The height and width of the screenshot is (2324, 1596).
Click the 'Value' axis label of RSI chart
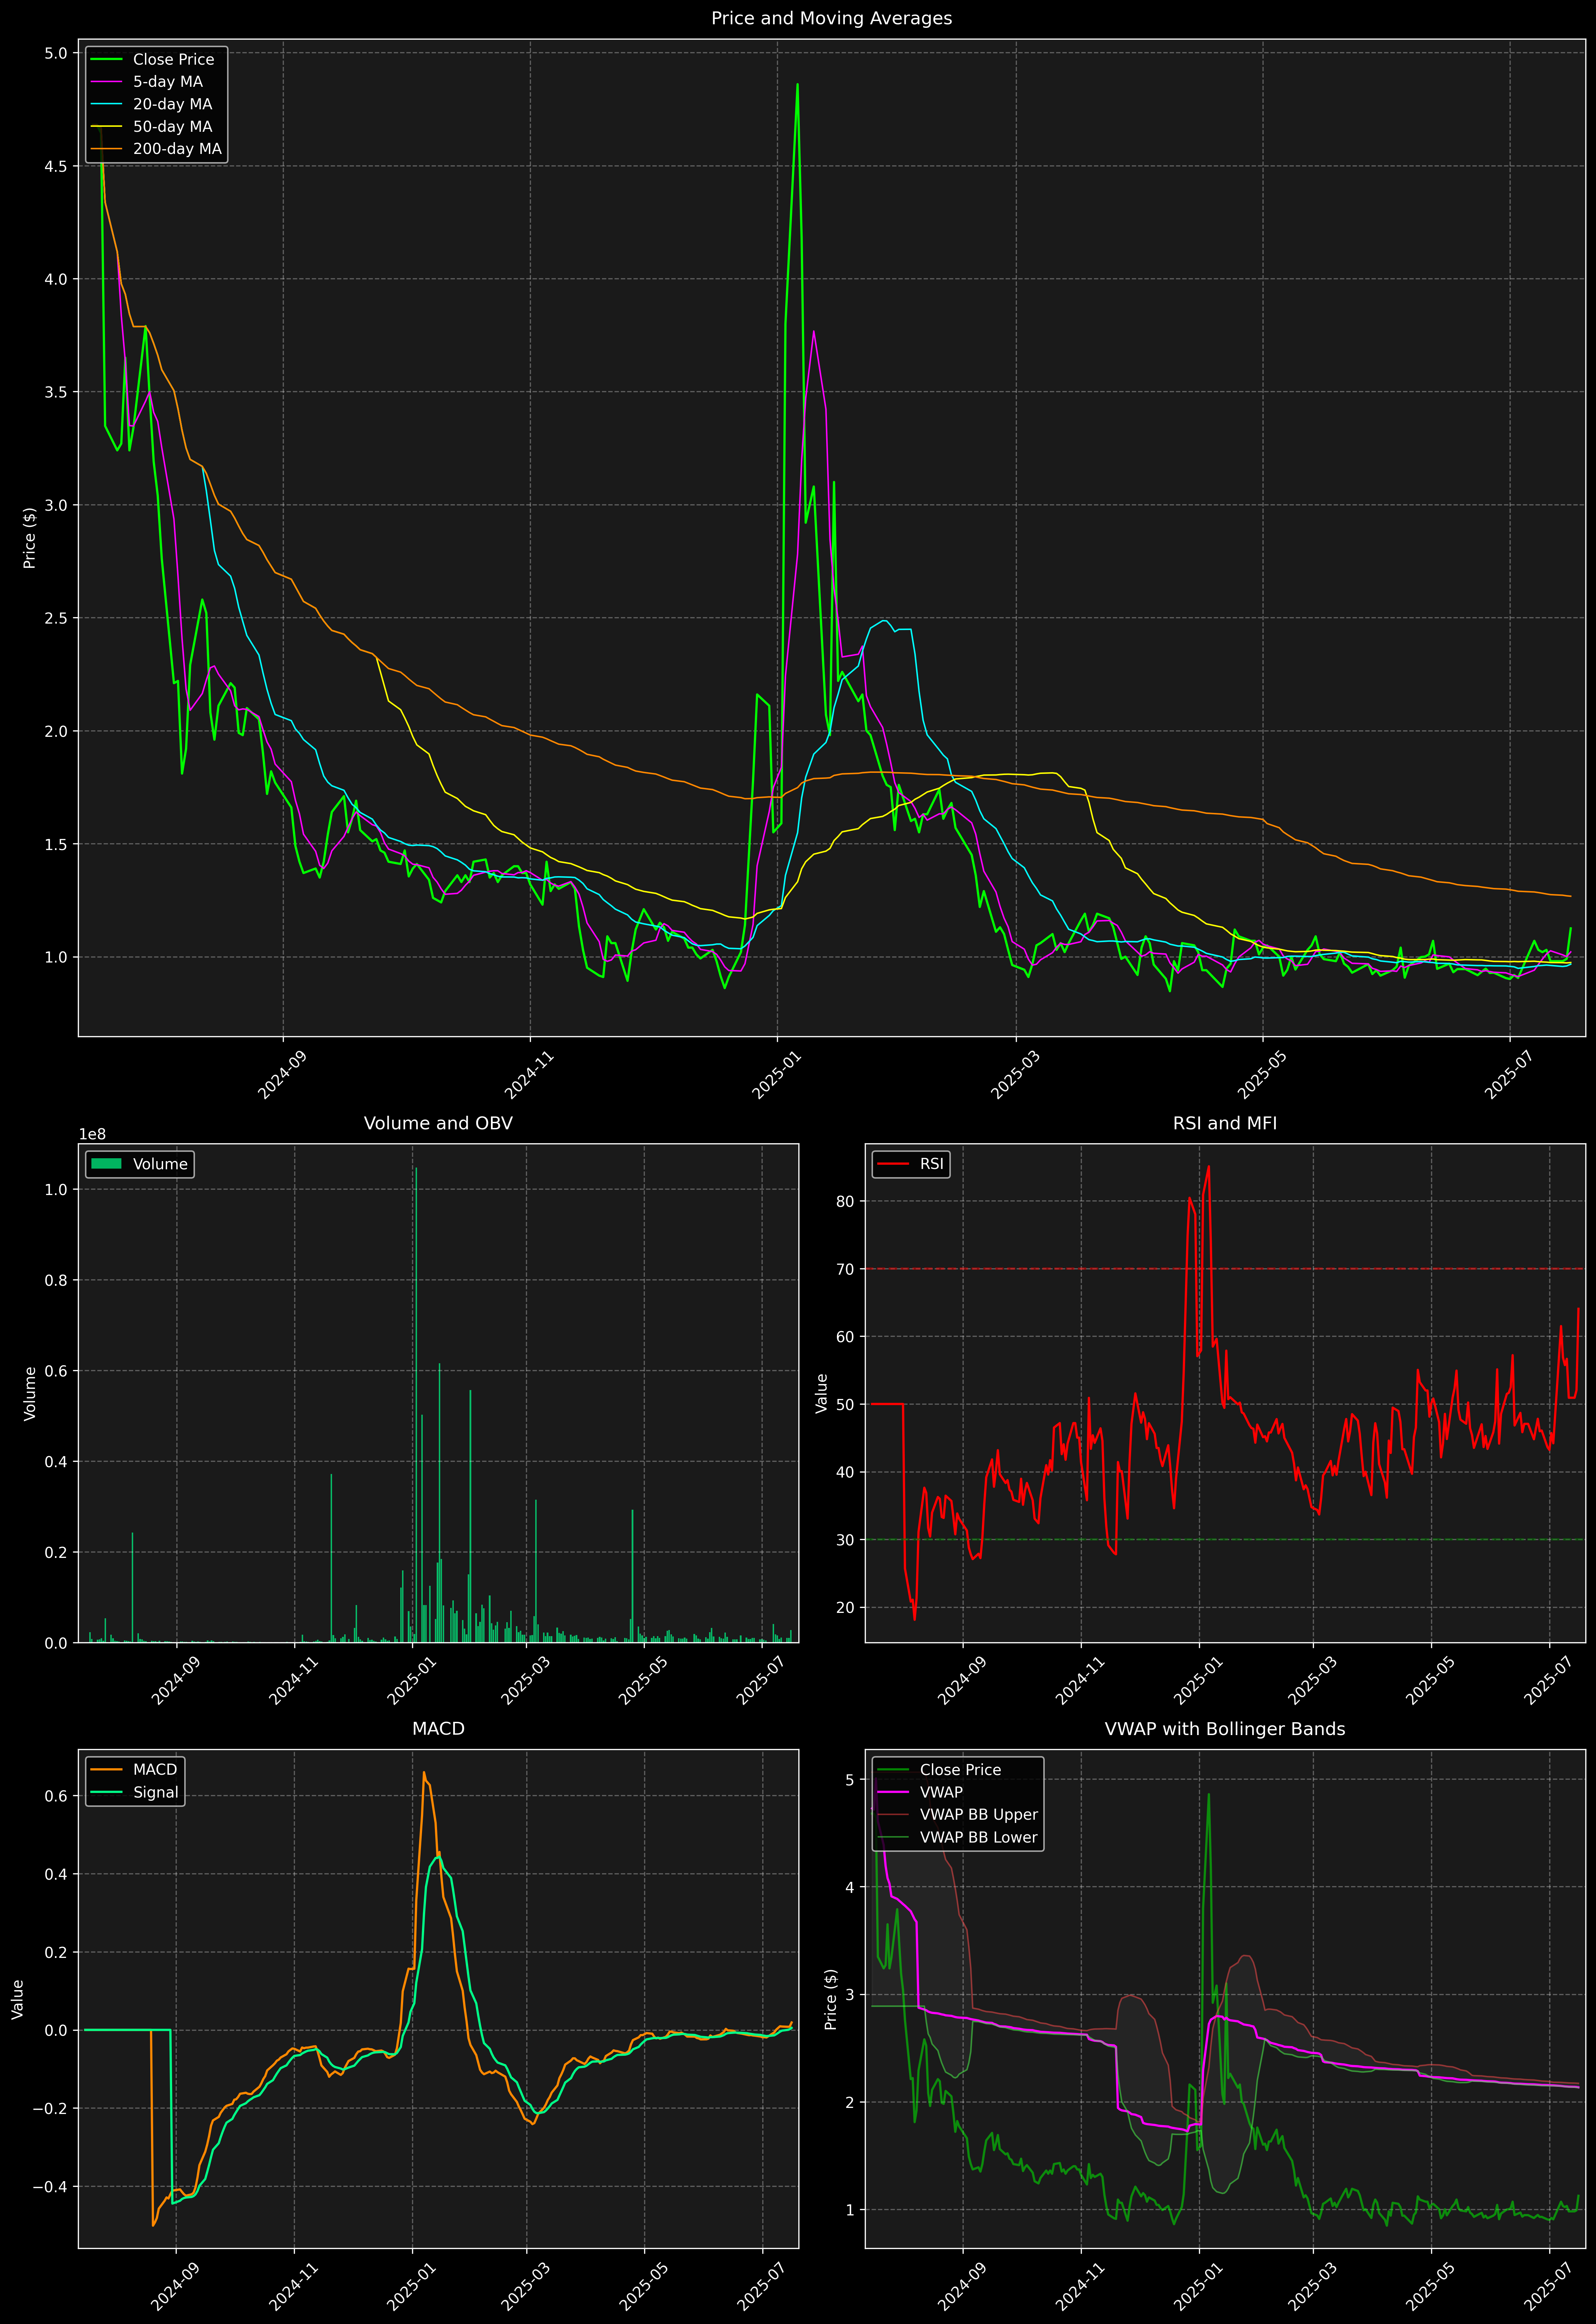pos(822,1393)
